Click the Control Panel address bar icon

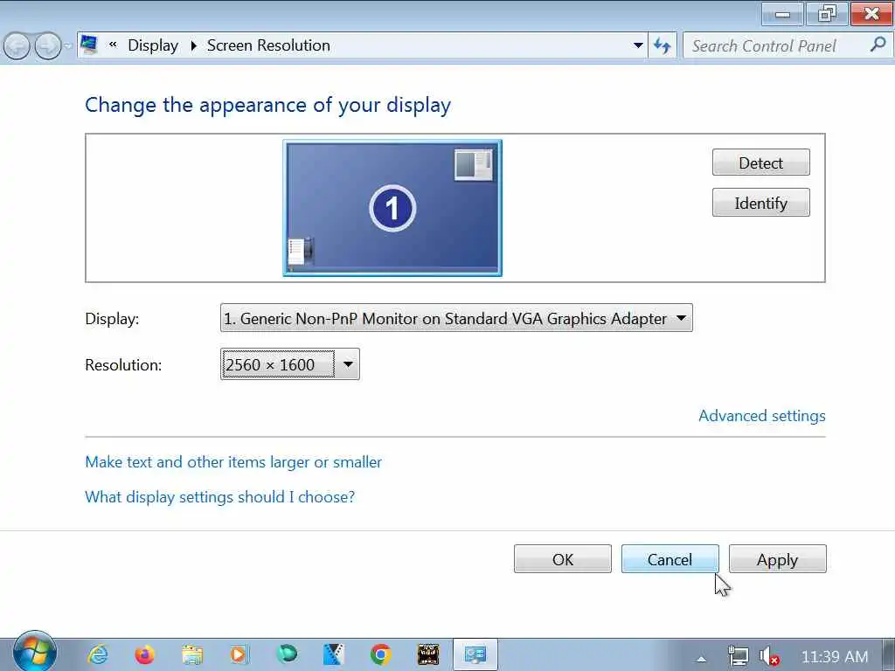(89, 45)
